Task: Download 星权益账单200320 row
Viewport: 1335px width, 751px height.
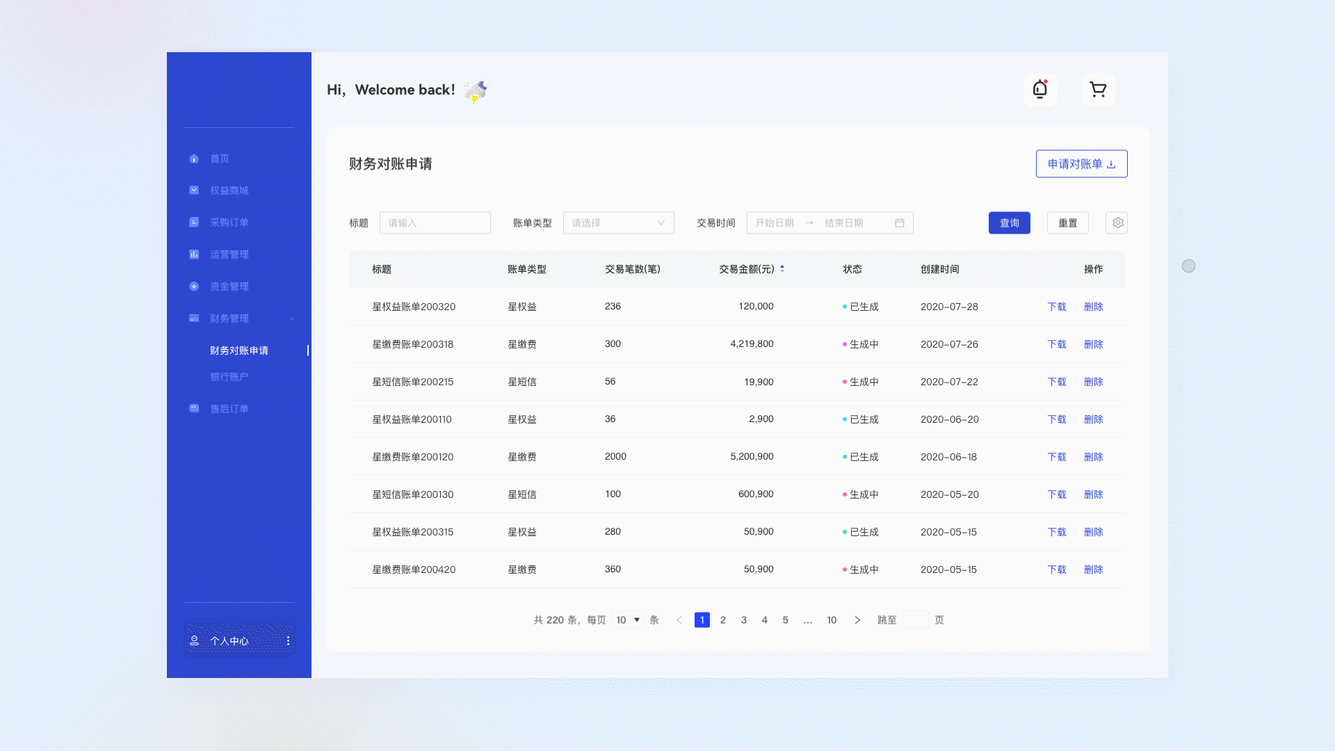Action: pos(1057,307)
